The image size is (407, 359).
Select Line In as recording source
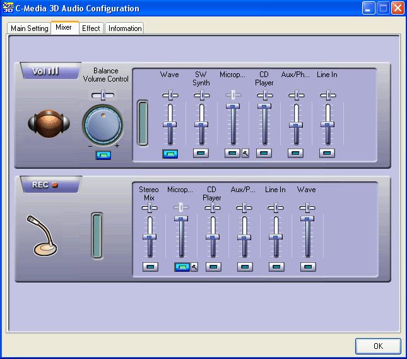pyautogui.click(x=277, y=267)
